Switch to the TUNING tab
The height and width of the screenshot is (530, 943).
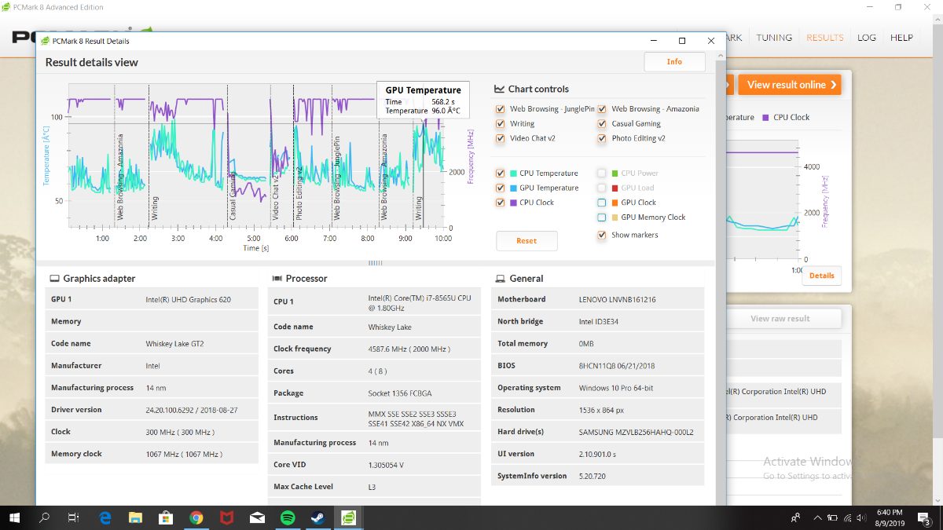coord(774,38)
